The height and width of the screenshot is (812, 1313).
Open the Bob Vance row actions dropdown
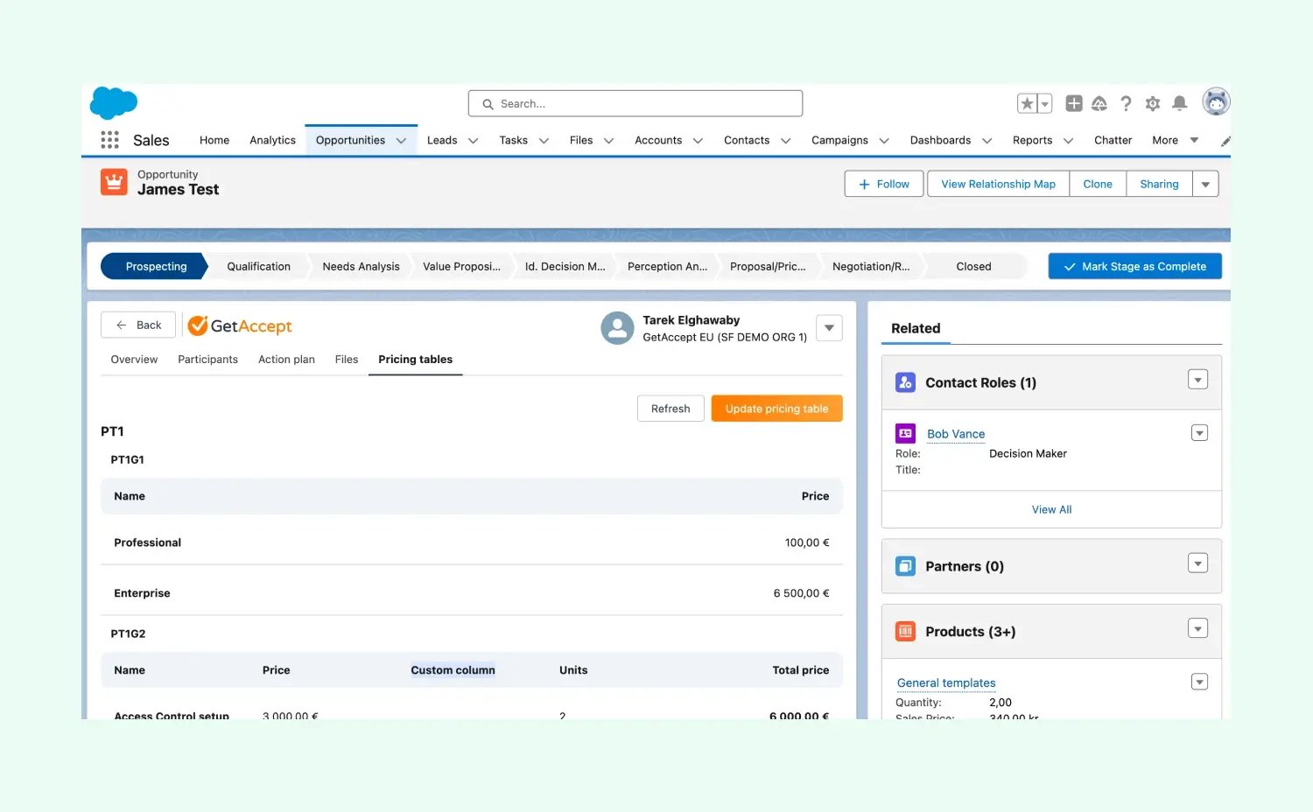[x=1199, y=433]
